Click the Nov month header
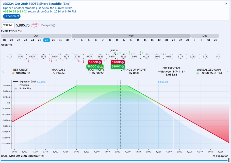Screen dimensions: 231x163 click(131, 36)
